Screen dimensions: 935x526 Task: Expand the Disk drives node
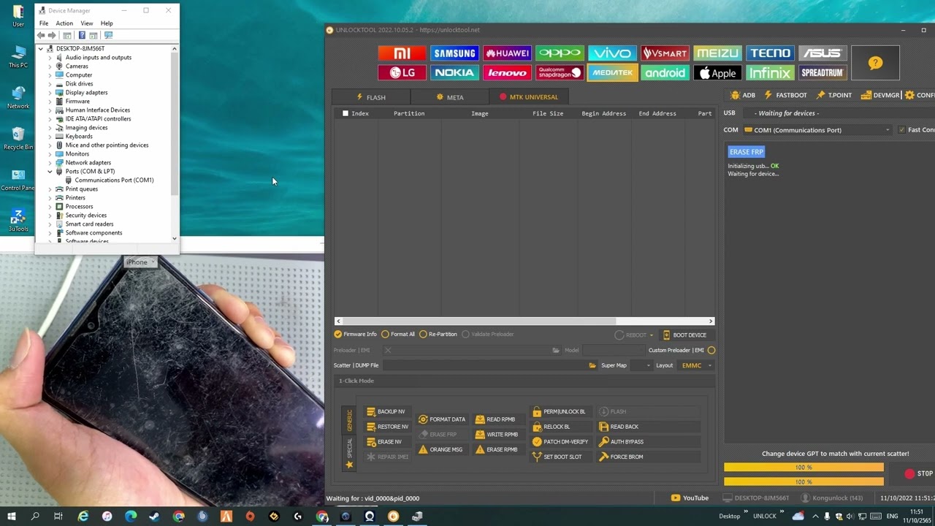click(x=50, y=84)
